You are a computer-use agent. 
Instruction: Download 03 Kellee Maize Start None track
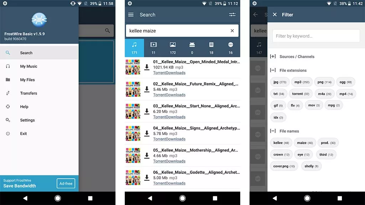pos(146,112)
